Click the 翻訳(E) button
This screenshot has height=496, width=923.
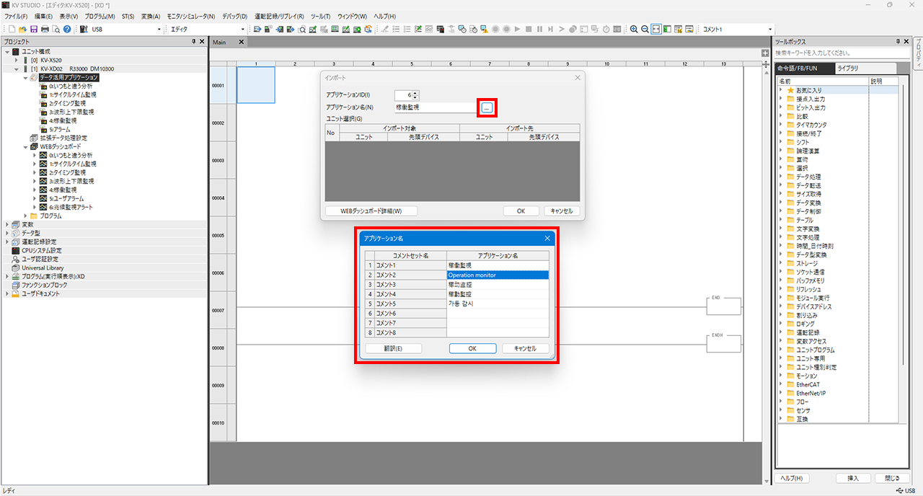coord(393,348)
